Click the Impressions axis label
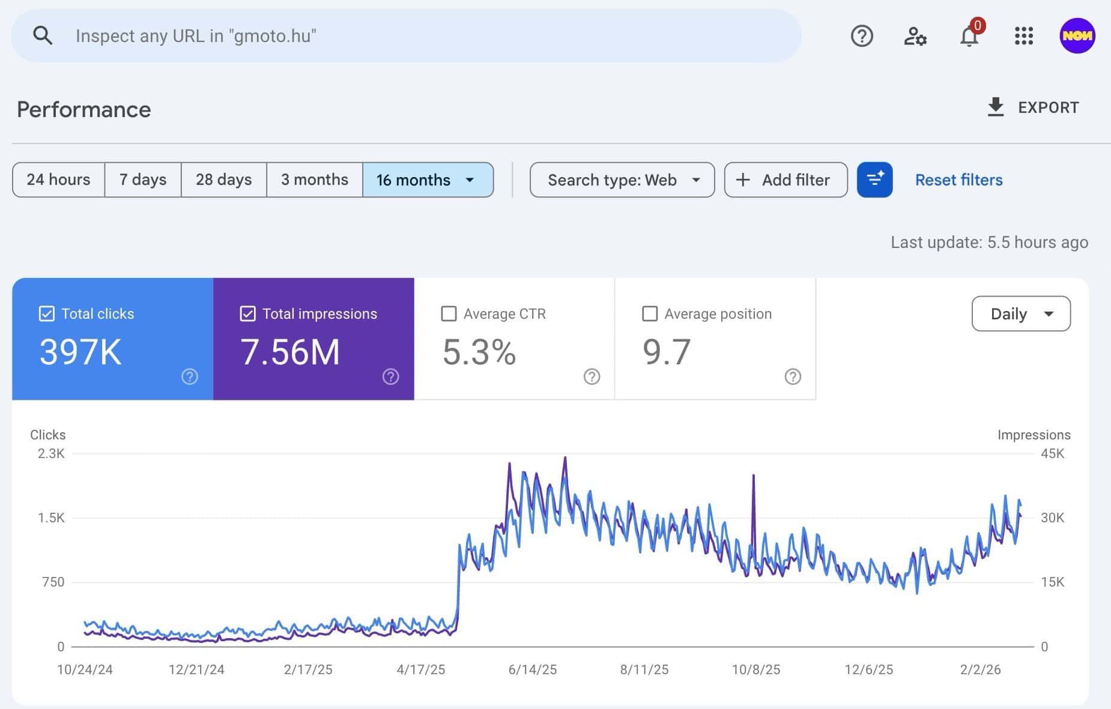The height and width of the screenshot is (709, 1111). coord(1034,435)
